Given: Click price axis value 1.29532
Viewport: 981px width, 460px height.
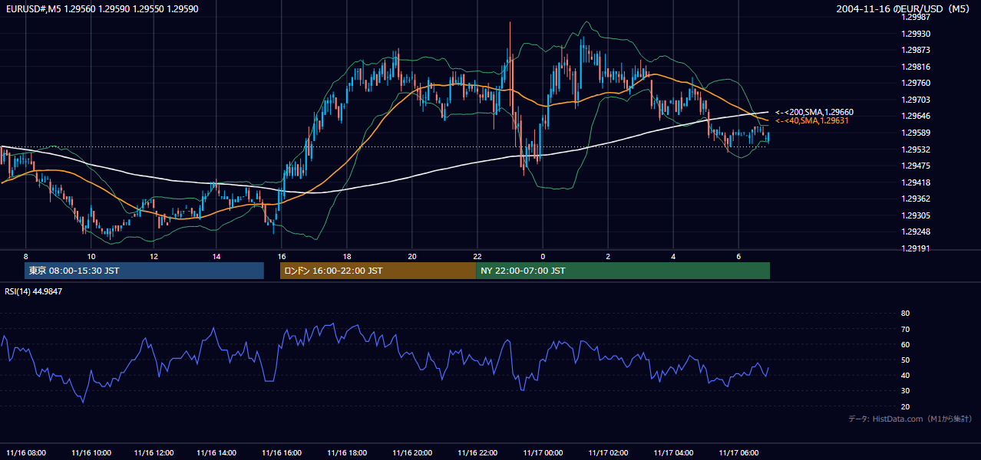Looking at the screenshot, I should point(917,149).
